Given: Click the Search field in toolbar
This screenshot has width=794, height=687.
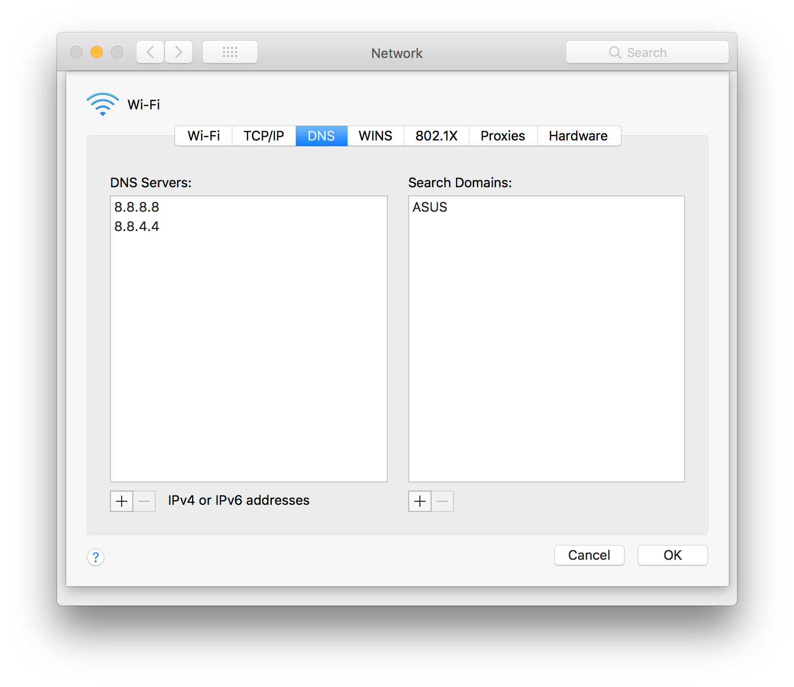Looking at the screenshot, I should tap(647, 52).
